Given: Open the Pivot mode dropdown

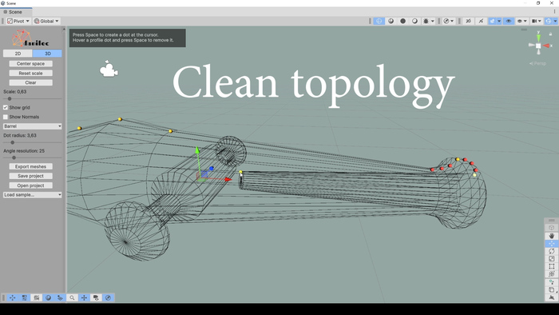Looking at the screenshot, I should [18, 21].
